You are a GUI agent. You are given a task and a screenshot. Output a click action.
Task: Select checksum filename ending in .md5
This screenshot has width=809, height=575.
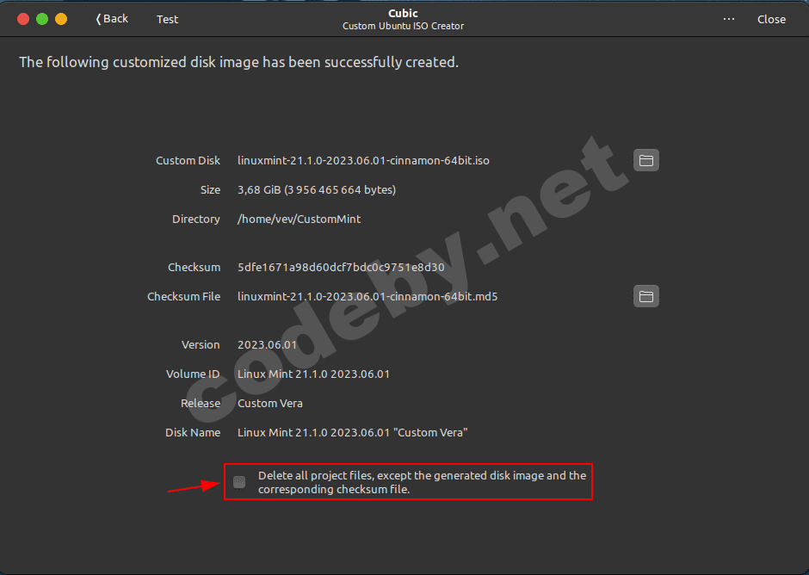pyautogui.click(x=367, y=297)
